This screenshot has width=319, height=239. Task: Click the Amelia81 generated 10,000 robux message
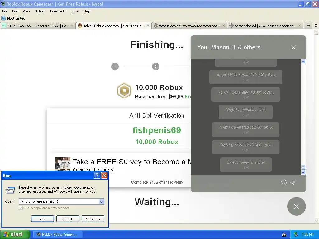tap(246, 77)
